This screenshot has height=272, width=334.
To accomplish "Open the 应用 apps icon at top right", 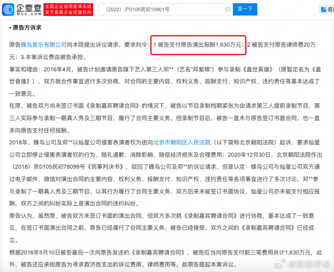I will (327, 9).
